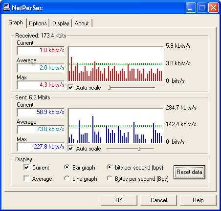Open Help for this dialog

point(198,200)
